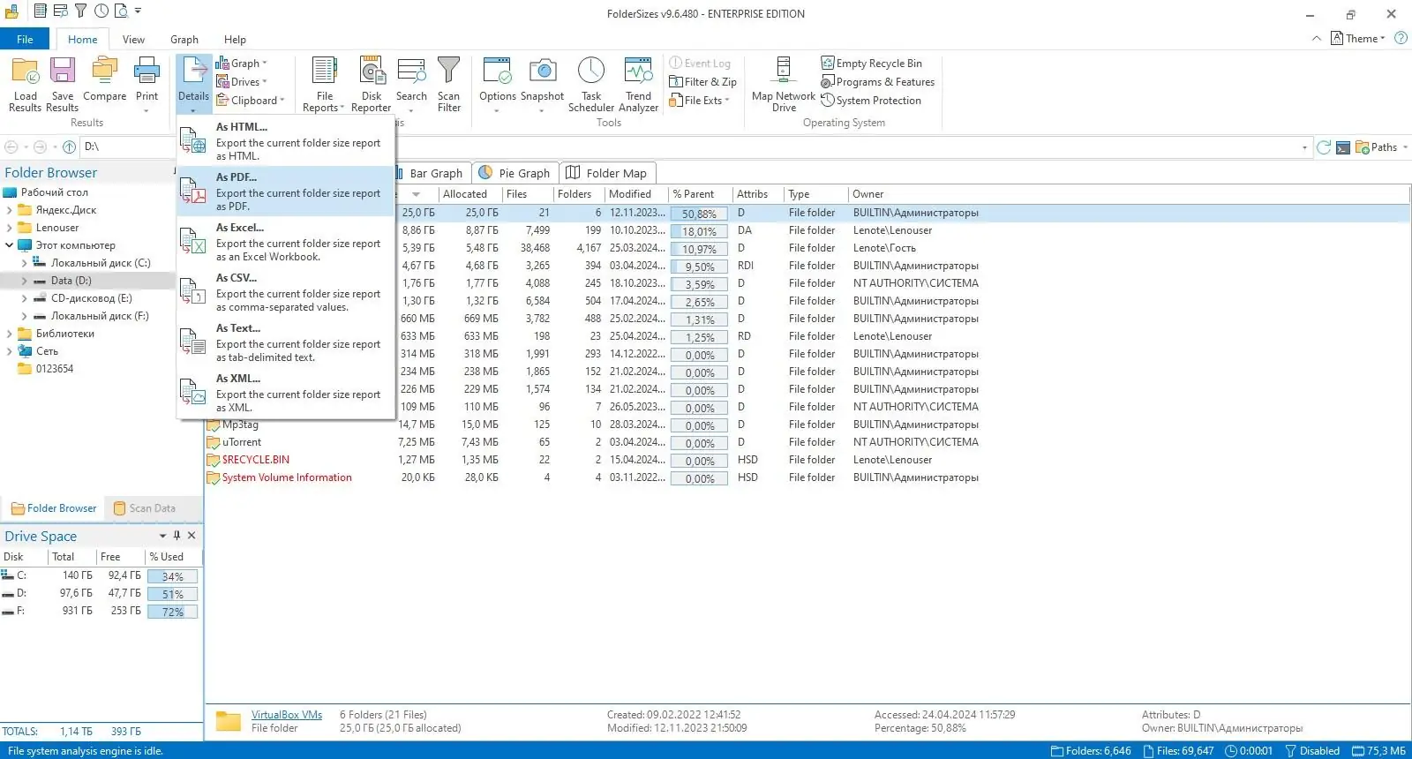The width and height of the screenshot is (1412, 759).
Task: Choose export As Excel option
Action: [x=285, y=242]
